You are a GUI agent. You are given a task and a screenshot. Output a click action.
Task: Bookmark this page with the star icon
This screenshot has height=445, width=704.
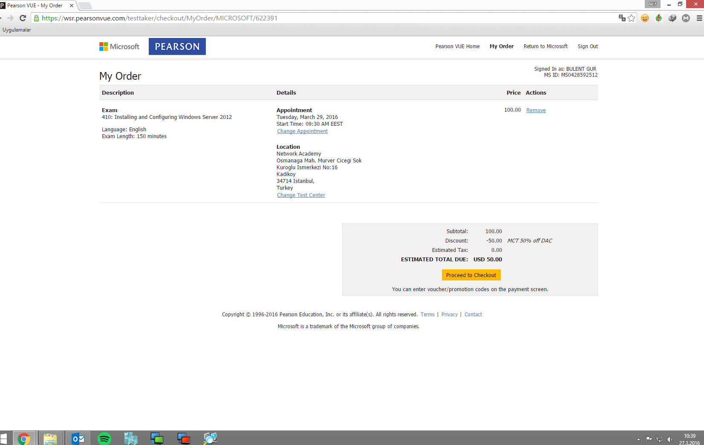[632, 18]
